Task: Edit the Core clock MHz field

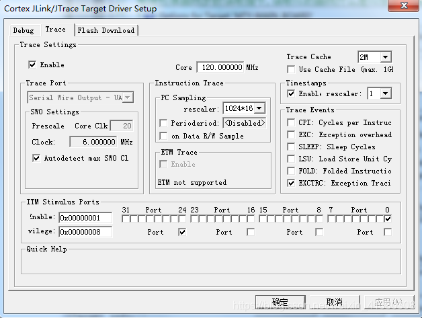Action: [x=220, y=67]
